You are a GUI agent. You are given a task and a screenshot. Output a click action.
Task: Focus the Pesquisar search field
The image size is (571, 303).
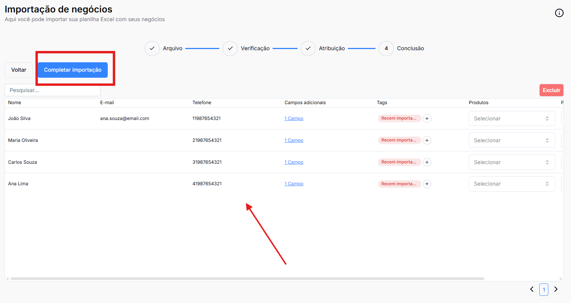click(53, 90)
